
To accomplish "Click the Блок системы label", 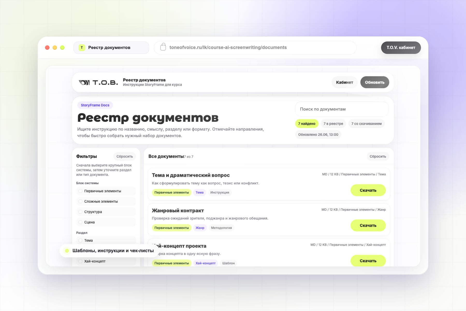I will 87,183.
